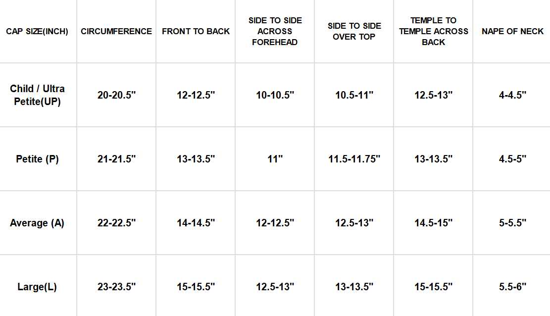Select the 20-20.5" circumference cell
The image size is (550, 316).
tap(116, 95)
